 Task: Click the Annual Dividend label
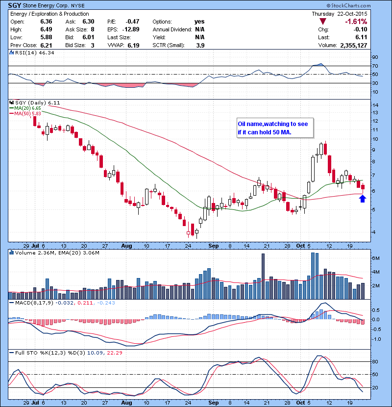click(172, 29)
